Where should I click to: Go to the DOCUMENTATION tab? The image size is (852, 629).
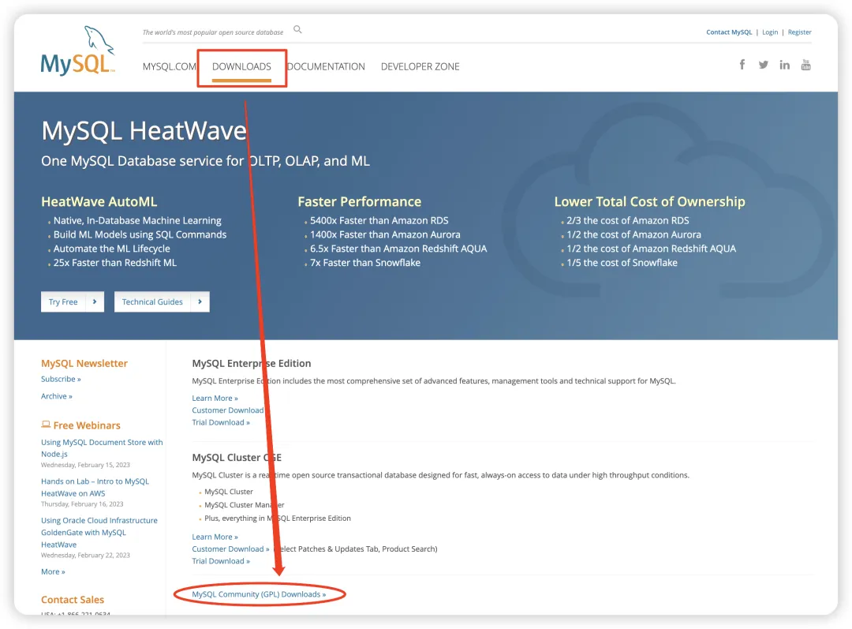(x=326, y=66)
